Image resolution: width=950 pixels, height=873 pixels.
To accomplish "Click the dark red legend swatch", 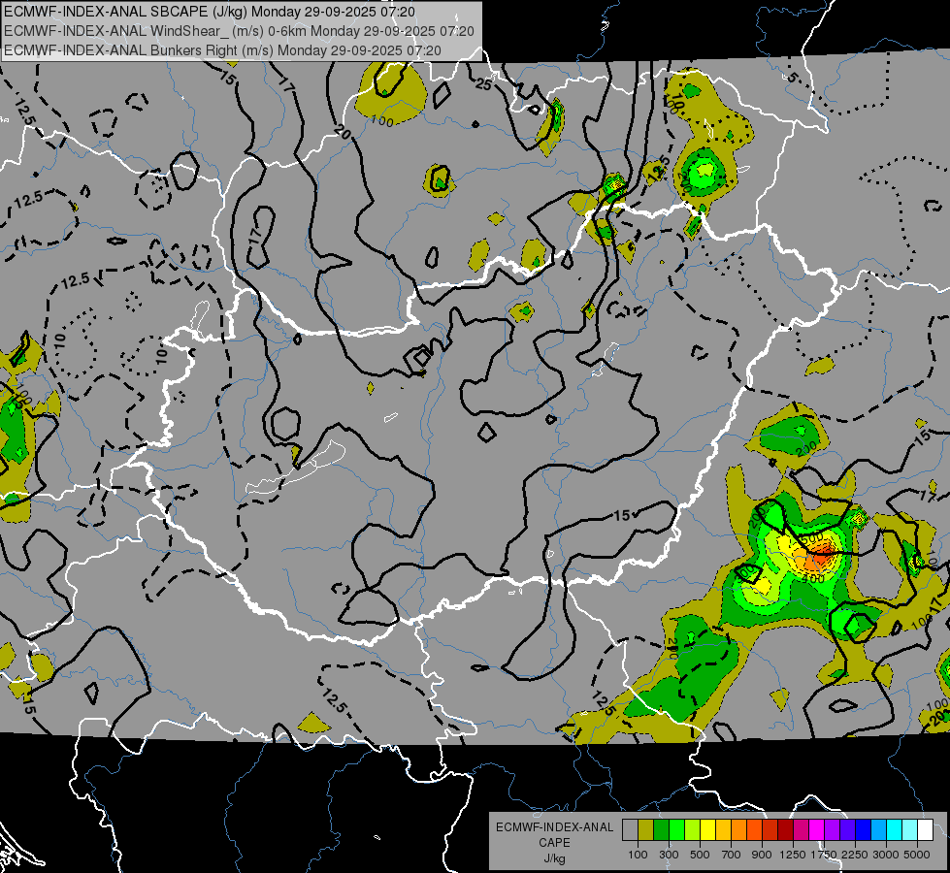I will coord(786,829).
